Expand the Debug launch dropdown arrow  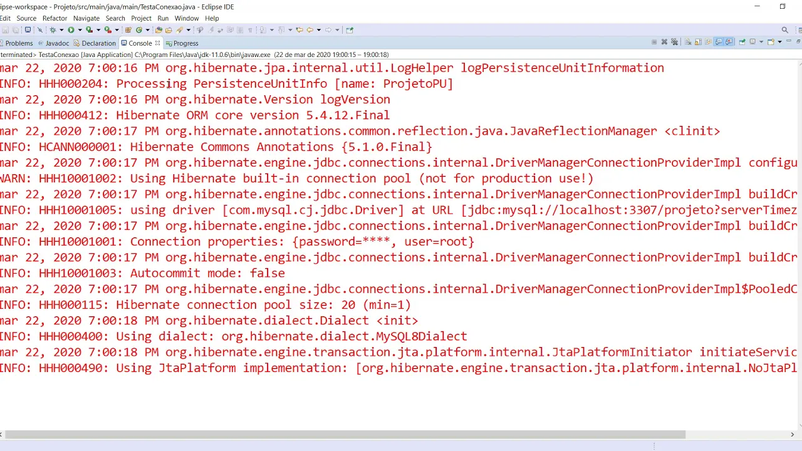click(61, 29)
